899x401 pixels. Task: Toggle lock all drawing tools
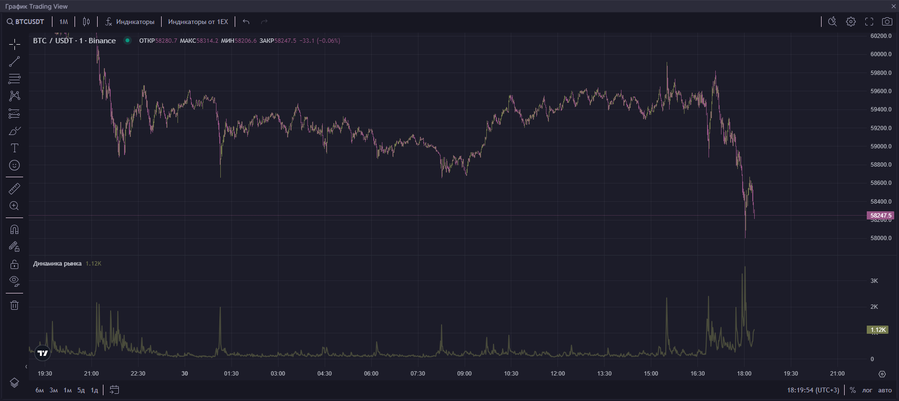point(14,264)
